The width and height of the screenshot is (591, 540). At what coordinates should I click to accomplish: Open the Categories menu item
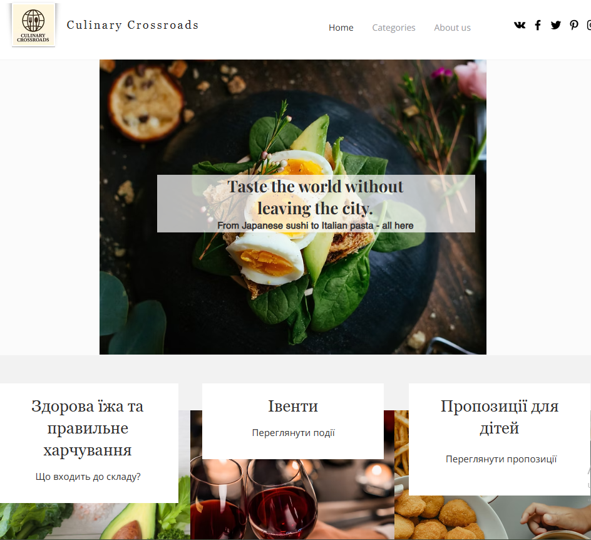click(394, 28)
